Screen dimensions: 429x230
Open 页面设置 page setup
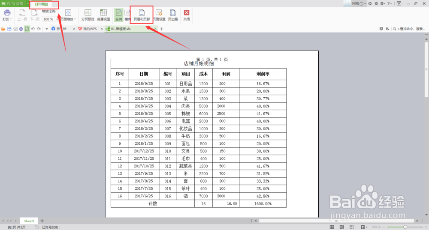coord(159,15)
